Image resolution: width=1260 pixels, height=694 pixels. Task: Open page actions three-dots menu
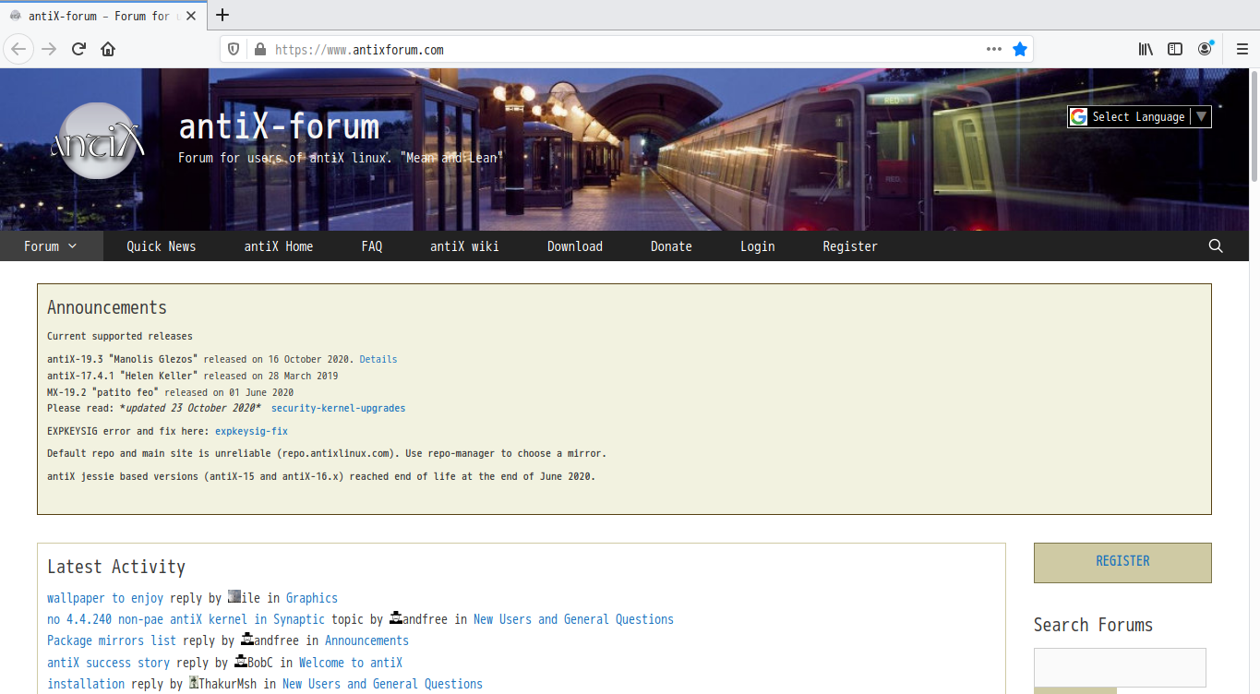(x=994, y=49)
